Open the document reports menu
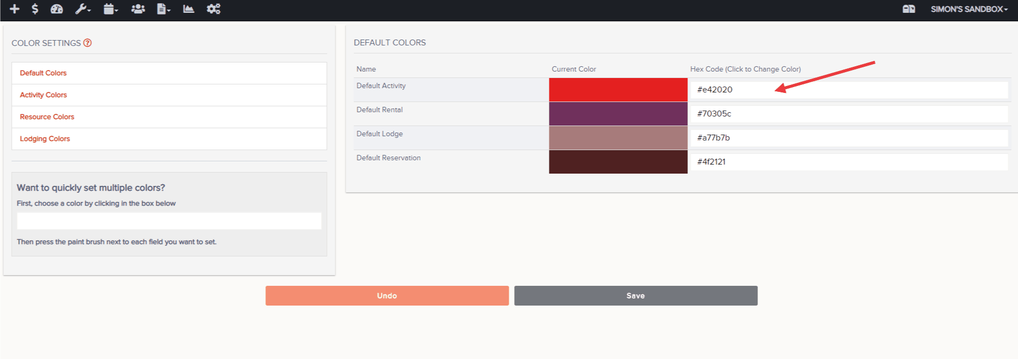Image resolution: width=1018 pixels, height=359 pixels. 164,9
